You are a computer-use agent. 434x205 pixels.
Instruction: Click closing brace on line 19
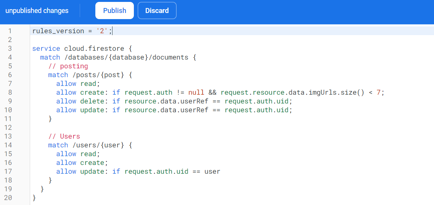(x=42, y=189)
